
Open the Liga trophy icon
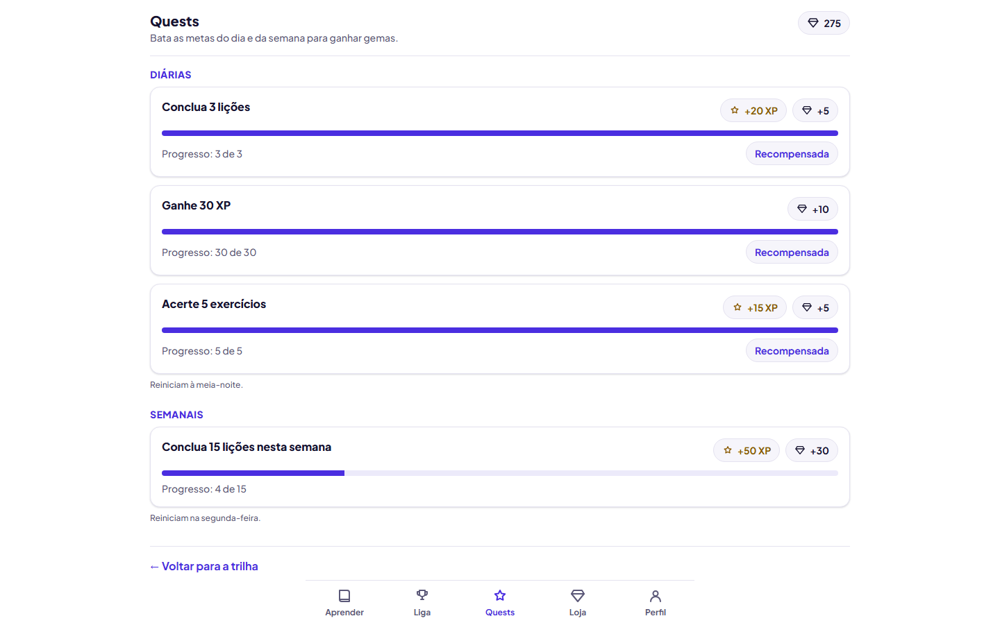tap(422, 596)
